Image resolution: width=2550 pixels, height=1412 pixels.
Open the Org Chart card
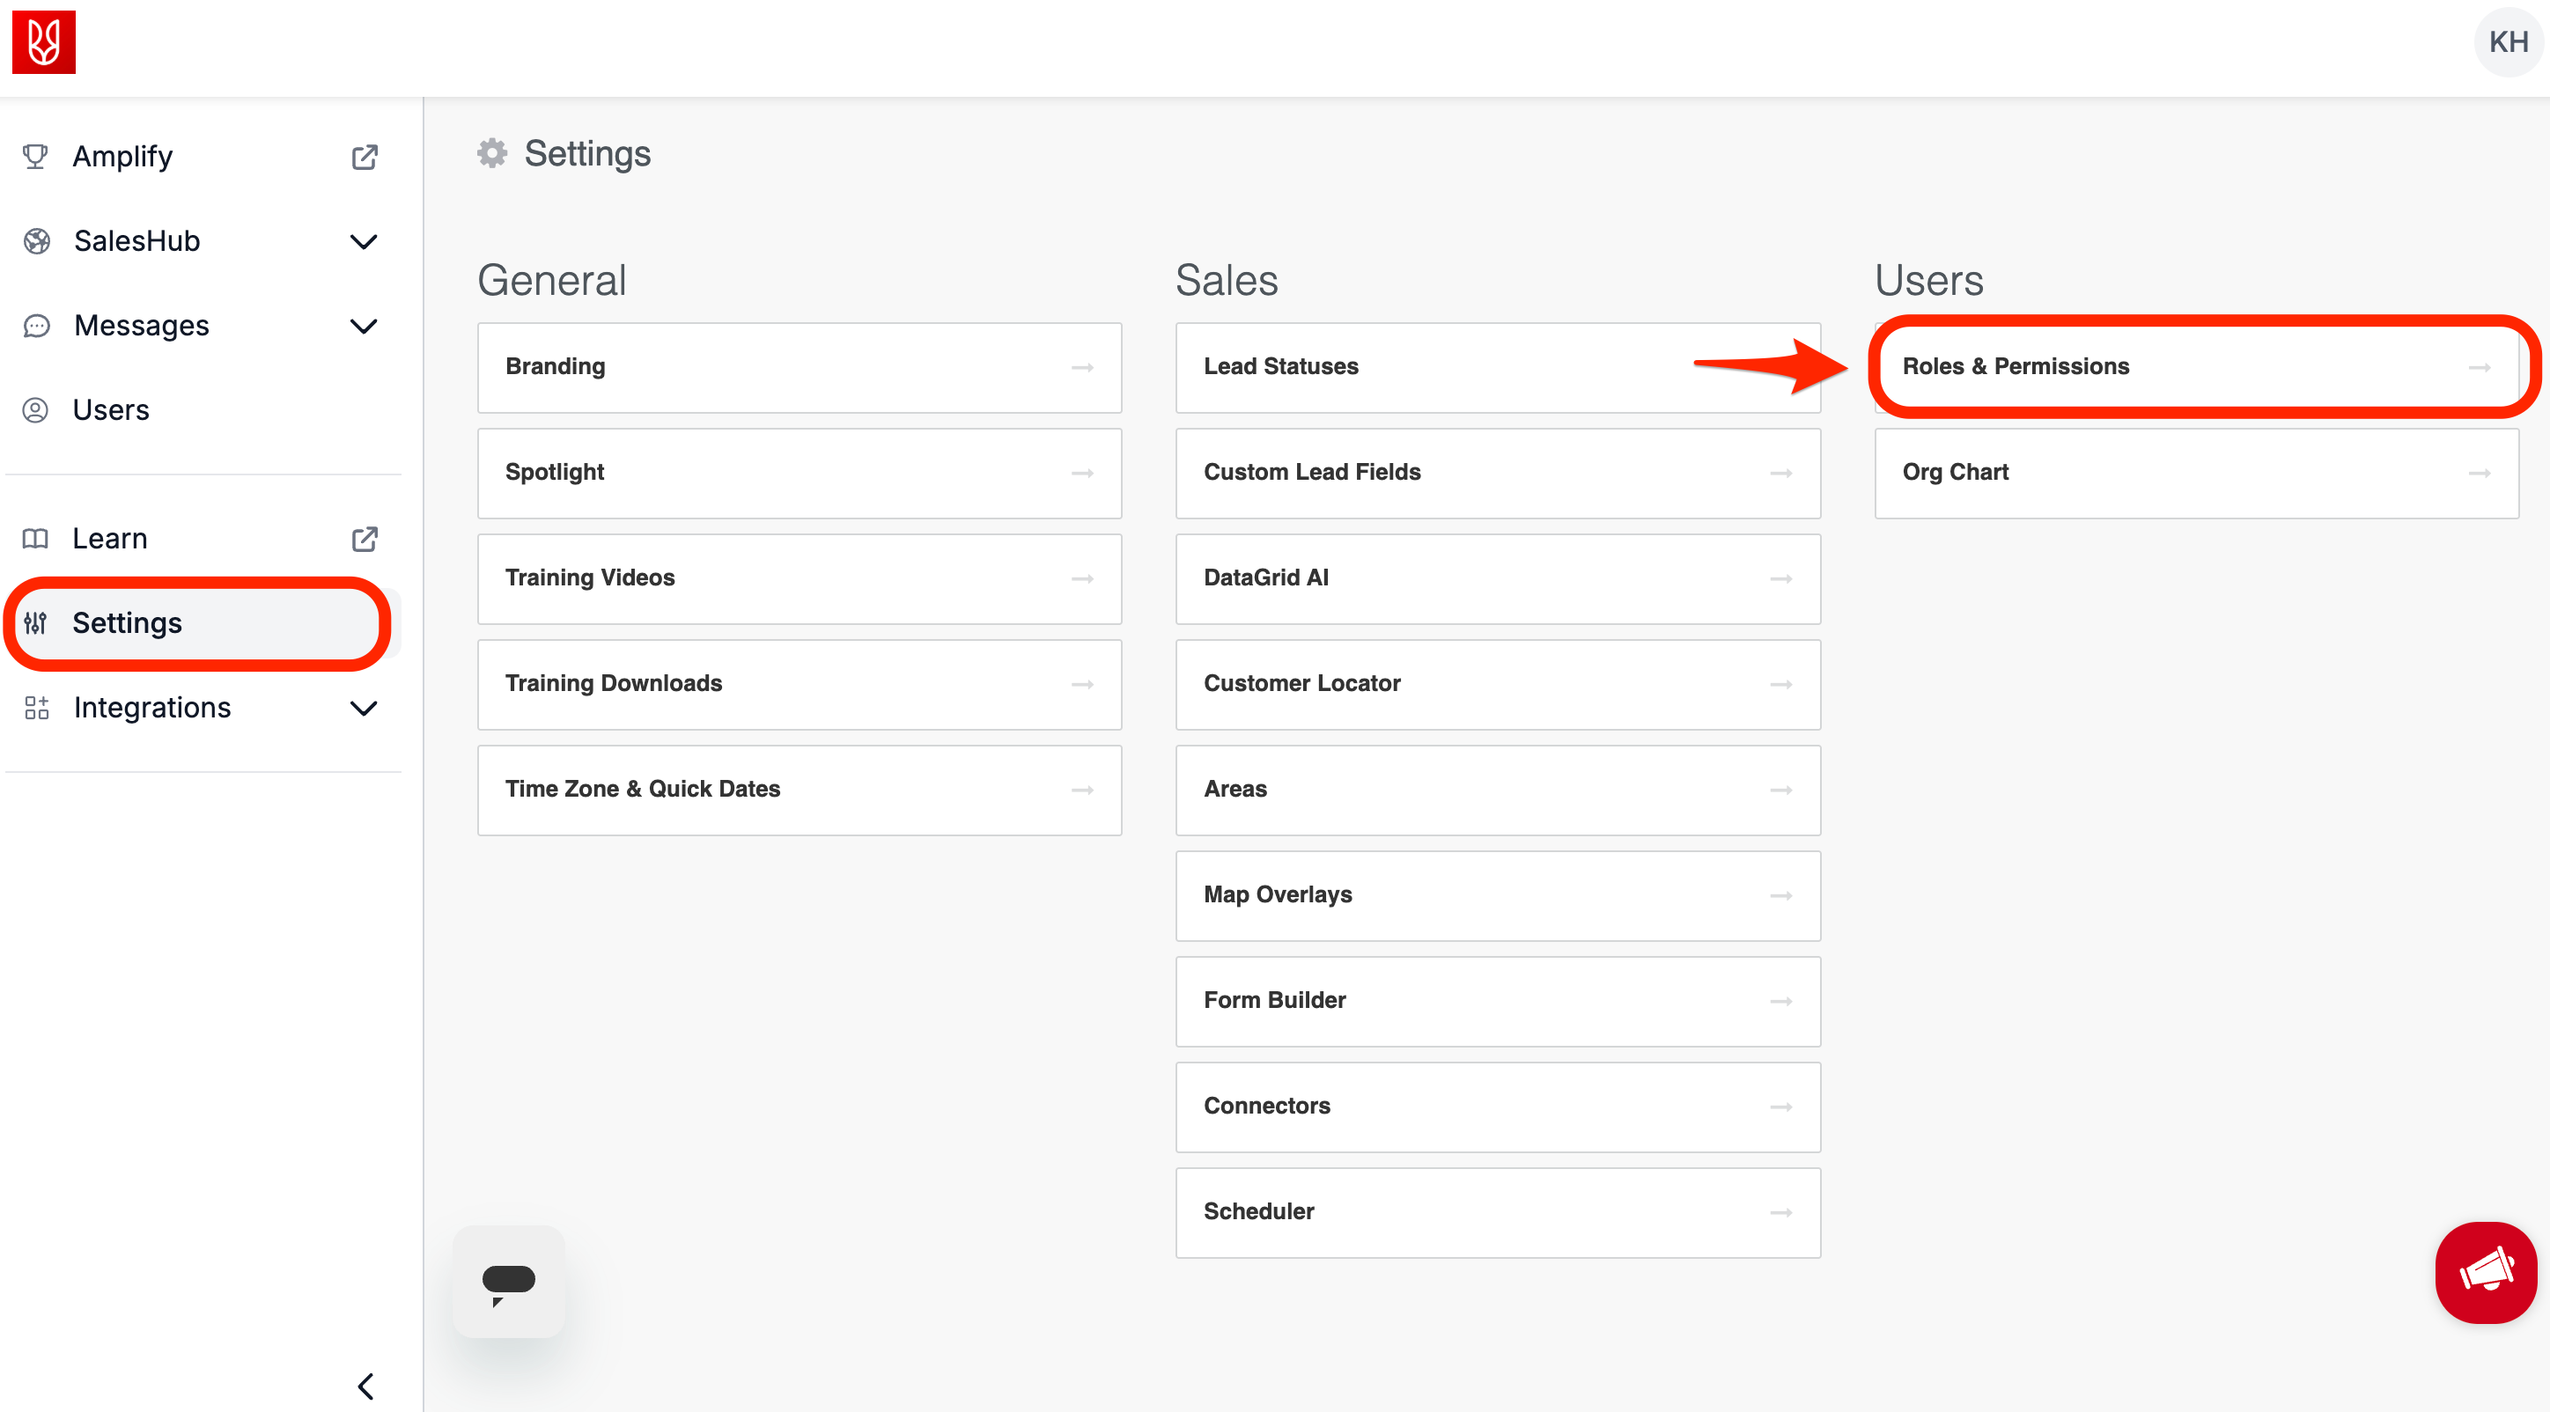click(x=2194, y=473)
